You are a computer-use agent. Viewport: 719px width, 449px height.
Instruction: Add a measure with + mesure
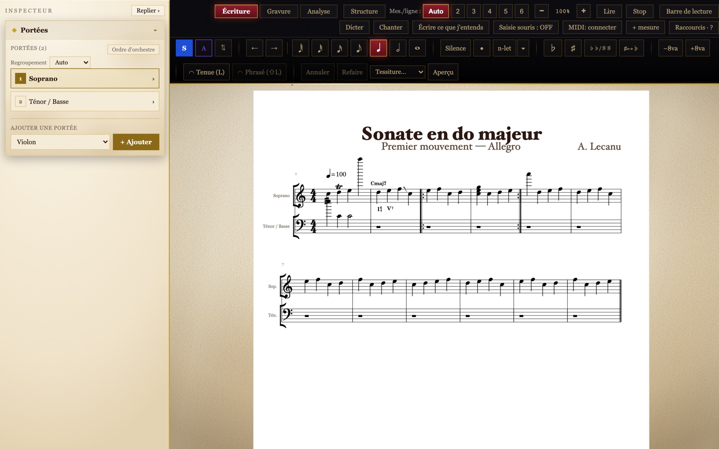click(x=646, y=27)
